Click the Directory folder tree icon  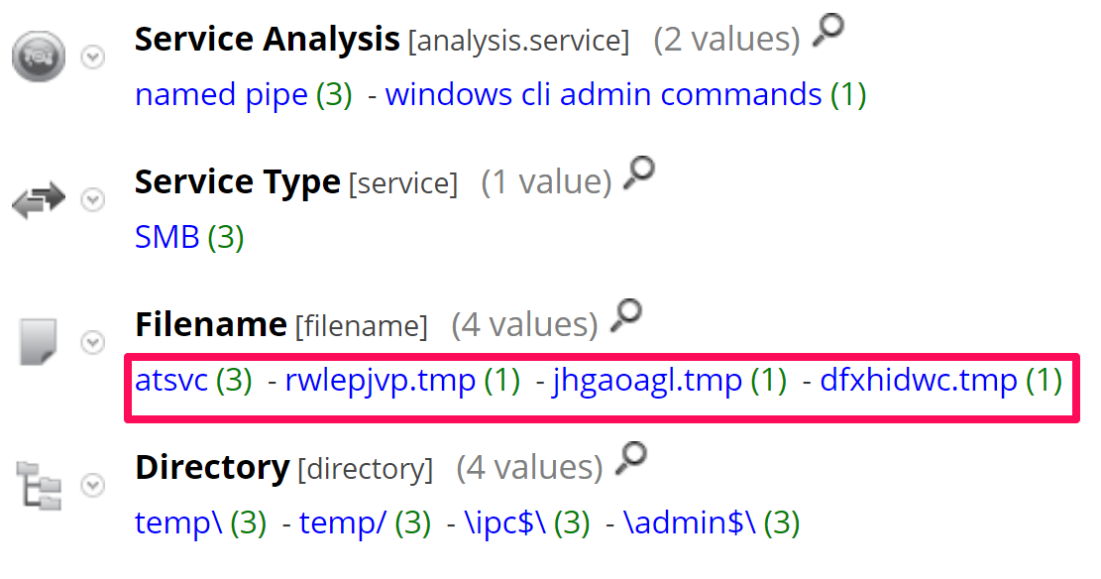pos(38,486)
